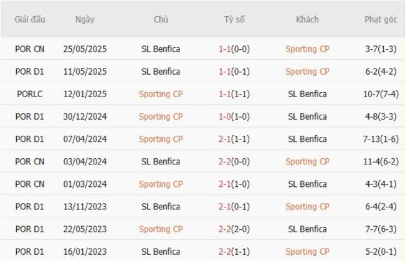
Task: Select the 4-3 corner stat for 01/03/2024
Action: (x=381, y=184)
